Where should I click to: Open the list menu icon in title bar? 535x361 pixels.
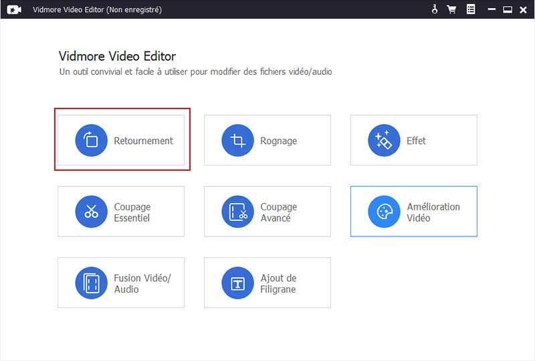pyautogui.click(x=471, y=9)
